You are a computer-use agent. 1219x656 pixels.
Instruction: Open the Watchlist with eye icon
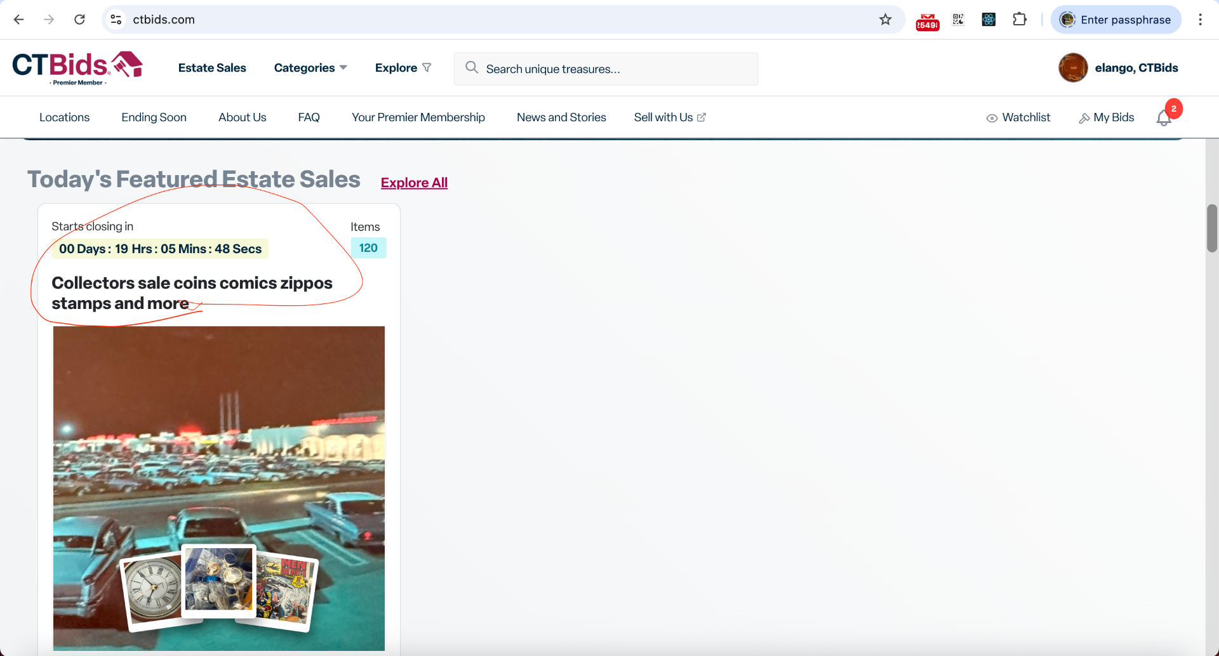click(x=1018, y=117)
